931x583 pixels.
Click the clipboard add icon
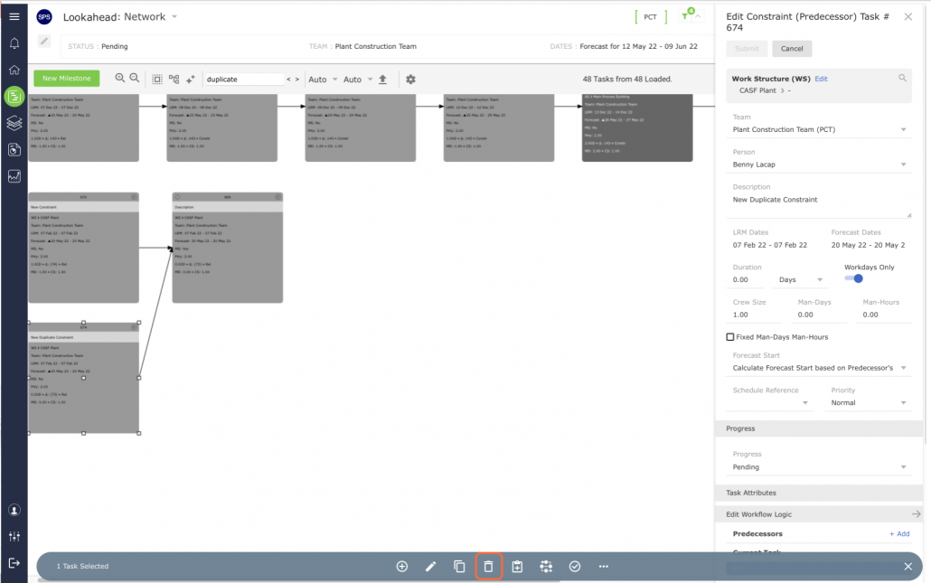pyautogui.click(x=517, y=567)
